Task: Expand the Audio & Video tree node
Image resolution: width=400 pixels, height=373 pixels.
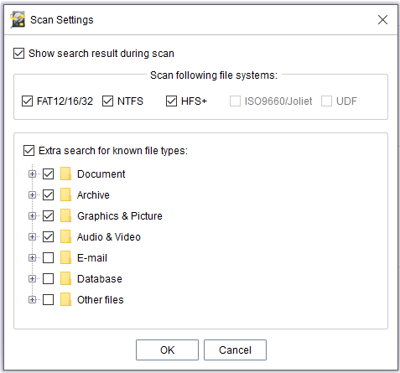Action: pos(32,236)
